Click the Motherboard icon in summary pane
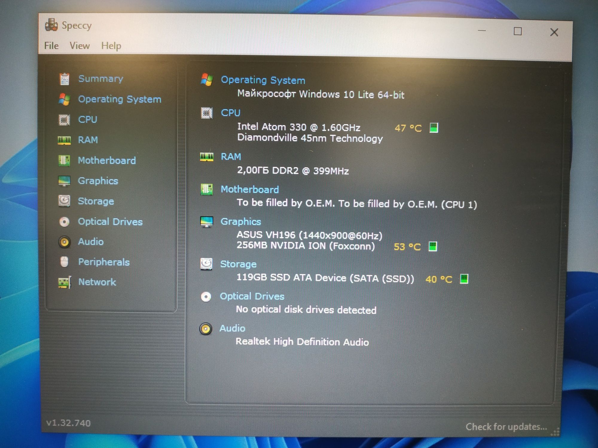 [207, 189]
